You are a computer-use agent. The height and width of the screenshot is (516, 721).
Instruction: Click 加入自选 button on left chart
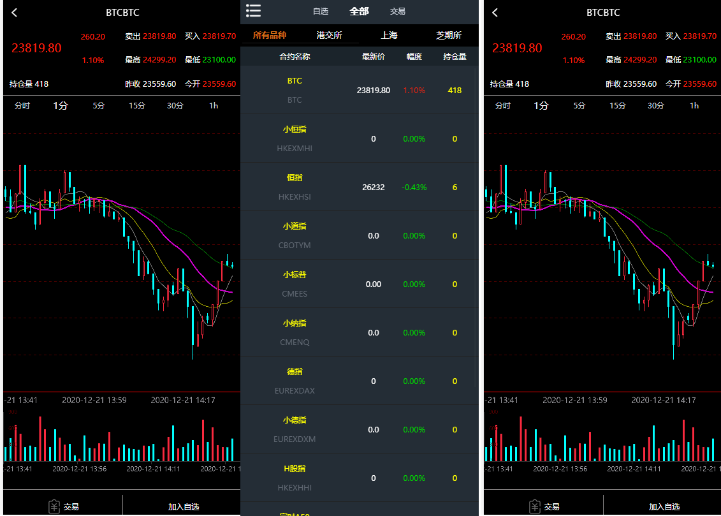tap(184, 506)
